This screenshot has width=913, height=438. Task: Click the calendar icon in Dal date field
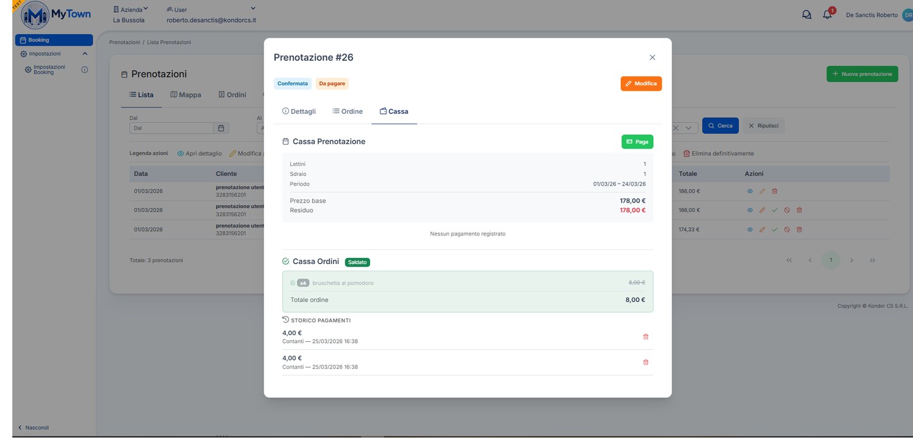[x=222, y=128]
